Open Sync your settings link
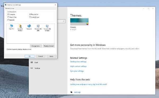159x98 pixels. click(77, 71)
